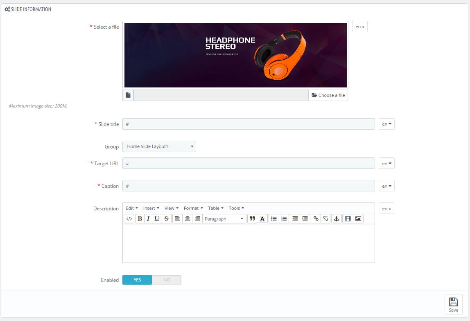Image resolution: width=470 pixels, height=321 pixels.
Task: Open source code view in editor toolbar
Action: tap(129, 219)
